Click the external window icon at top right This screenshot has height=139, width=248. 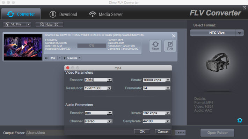point(244,8)
